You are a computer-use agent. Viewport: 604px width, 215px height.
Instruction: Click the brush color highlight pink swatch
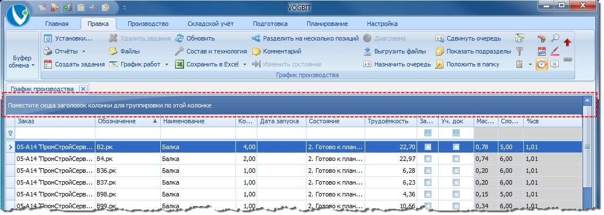click(555, 51)
